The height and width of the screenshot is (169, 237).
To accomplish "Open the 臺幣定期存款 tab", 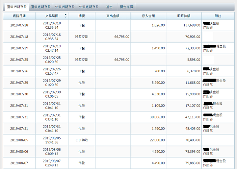I will (41, 7).
